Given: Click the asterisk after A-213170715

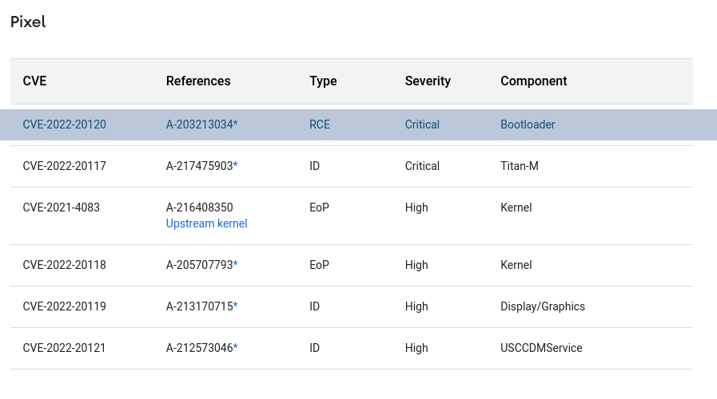Looking at the screenshot, I should click(x=236, y=306).
